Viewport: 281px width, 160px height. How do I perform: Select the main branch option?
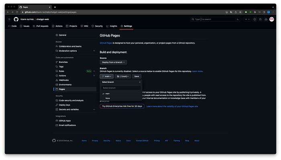coord(107,93)
